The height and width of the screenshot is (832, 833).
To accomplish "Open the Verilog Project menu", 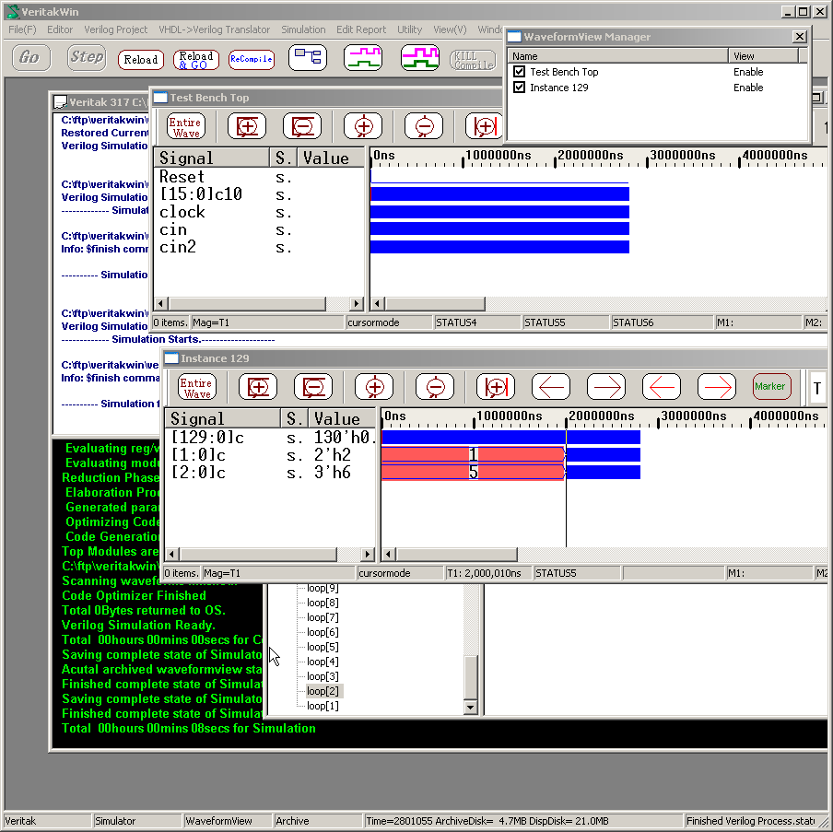I will pyautogui.click(x=116, y=29).
